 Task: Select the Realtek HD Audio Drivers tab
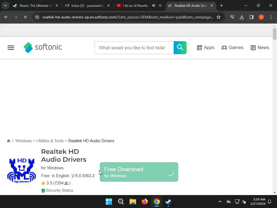(191, 5)
